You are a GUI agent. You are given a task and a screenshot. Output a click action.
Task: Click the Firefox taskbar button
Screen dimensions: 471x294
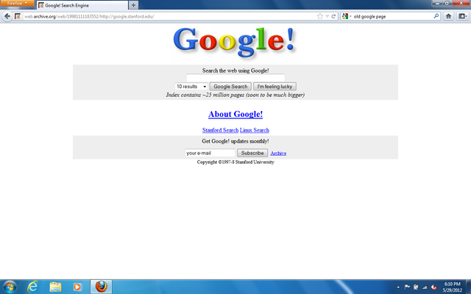[x=102, y=287]
